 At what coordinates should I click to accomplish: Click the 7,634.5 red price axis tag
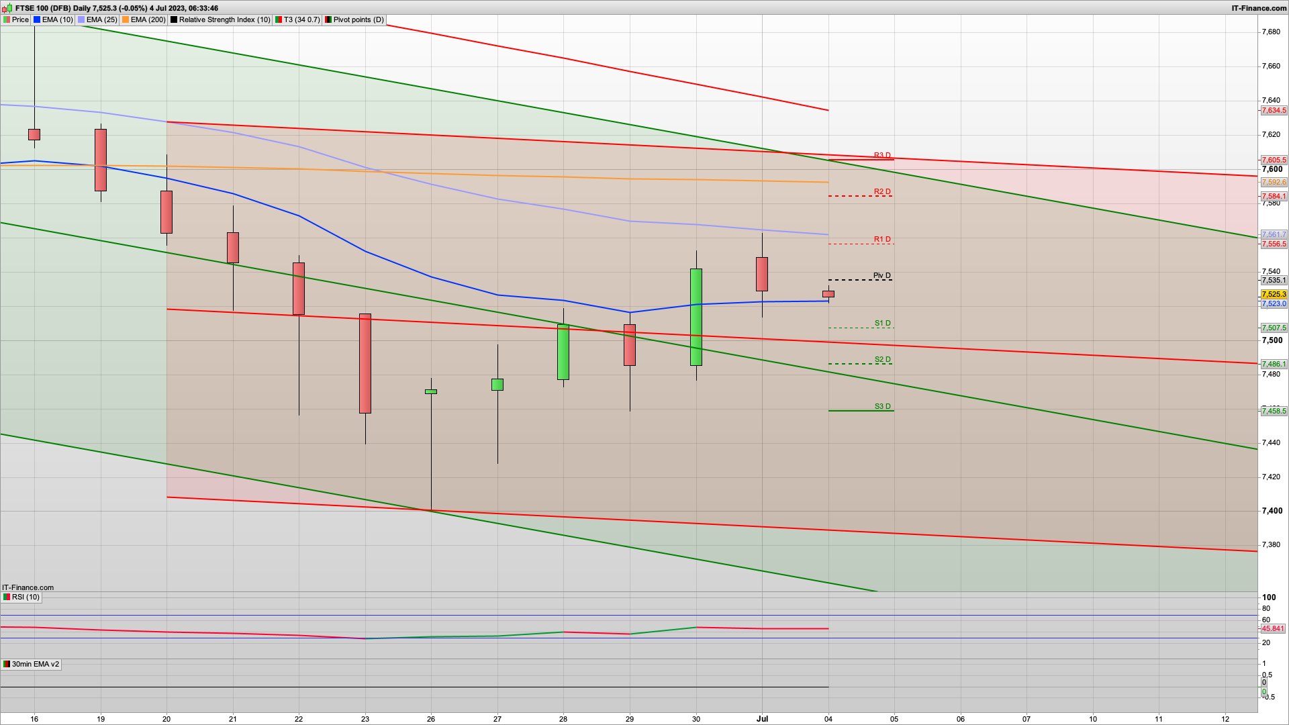pos(1274,110)
